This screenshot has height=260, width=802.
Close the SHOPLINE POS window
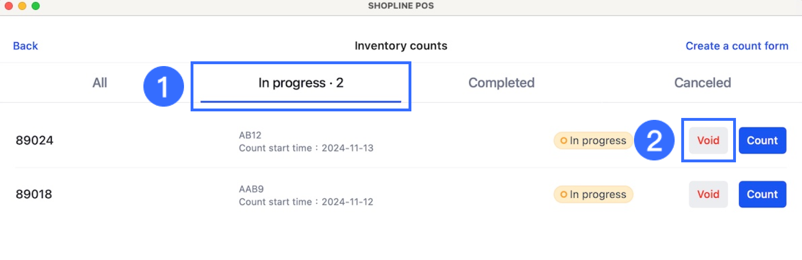click(8, 6)
